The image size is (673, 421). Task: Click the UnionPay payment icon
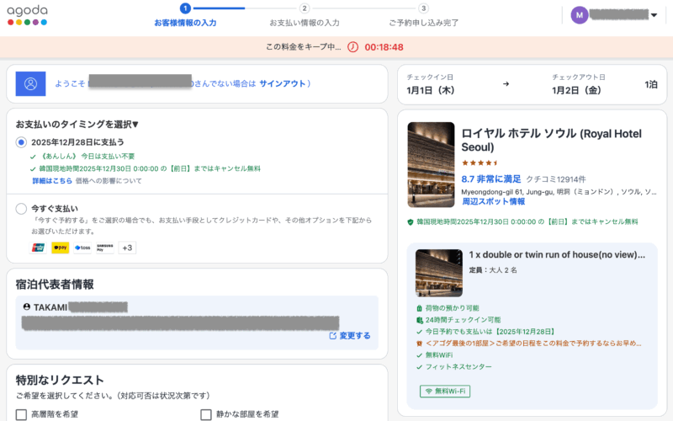tap(38, 248)
